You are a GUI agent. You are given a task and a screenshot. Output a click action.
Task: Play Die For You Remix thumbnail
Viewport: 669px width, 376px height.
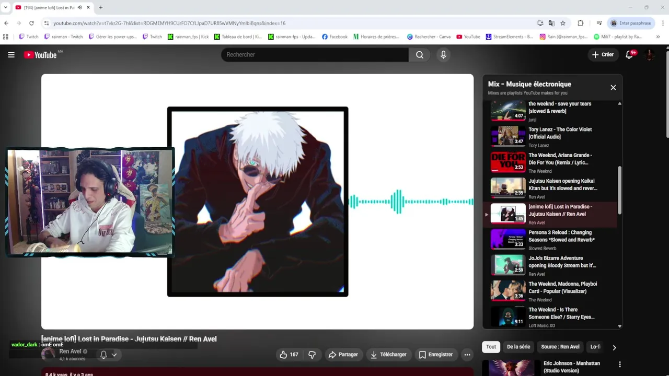click(x=508, y=161)
